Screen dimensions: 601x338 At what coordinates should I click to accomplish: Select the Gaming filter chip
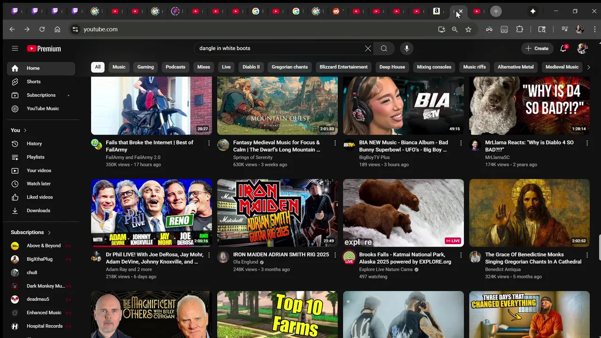[x=146, y=67]
